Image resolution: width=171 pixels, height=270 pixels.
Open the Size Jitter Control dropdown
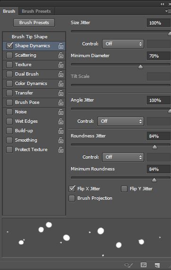123,44
